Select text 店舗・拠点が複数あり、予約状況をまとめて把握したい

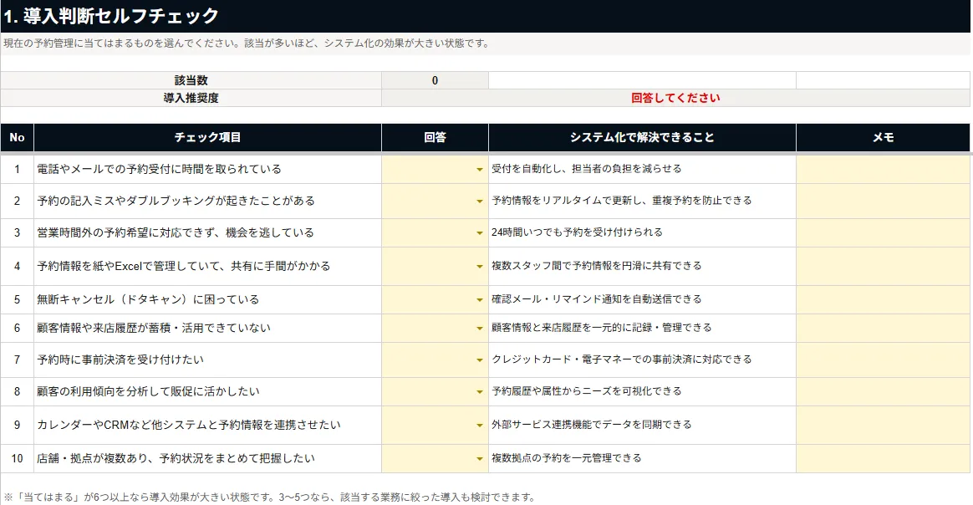coord(176,458)
